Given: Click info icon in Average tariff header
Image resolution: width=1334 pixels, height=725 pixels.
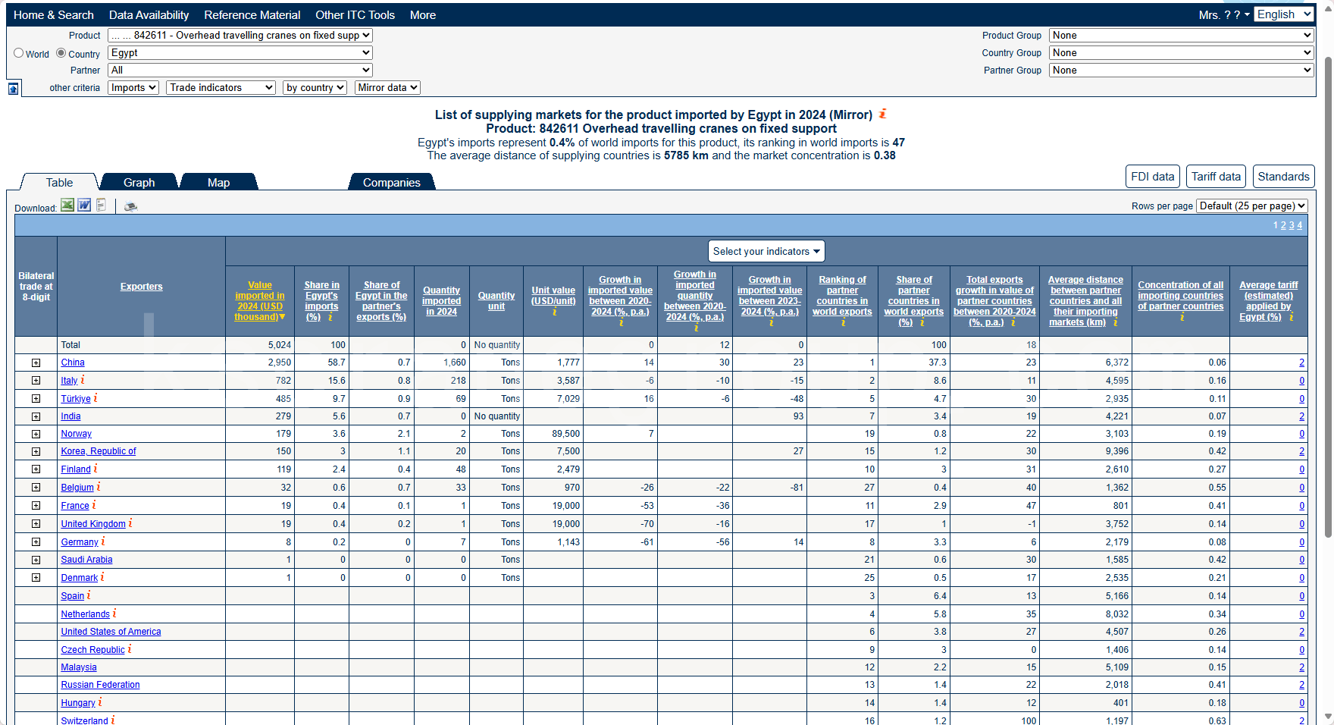Looking at the screenshot, I should click(x=1291, y=317).
